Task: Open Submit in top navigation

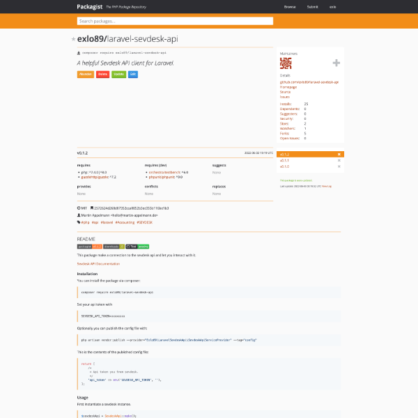Action: [312, 7]
